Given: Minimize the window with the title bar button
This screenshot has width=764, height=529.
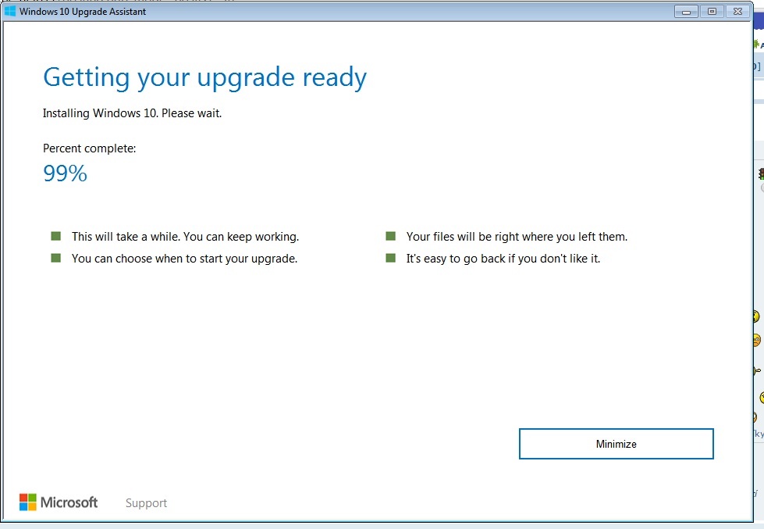Looking at the screenshot, I should click(x=686, y=11).
